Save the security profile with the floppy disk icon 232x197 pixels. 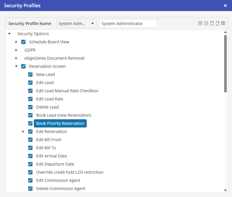(x=223, y=23)
